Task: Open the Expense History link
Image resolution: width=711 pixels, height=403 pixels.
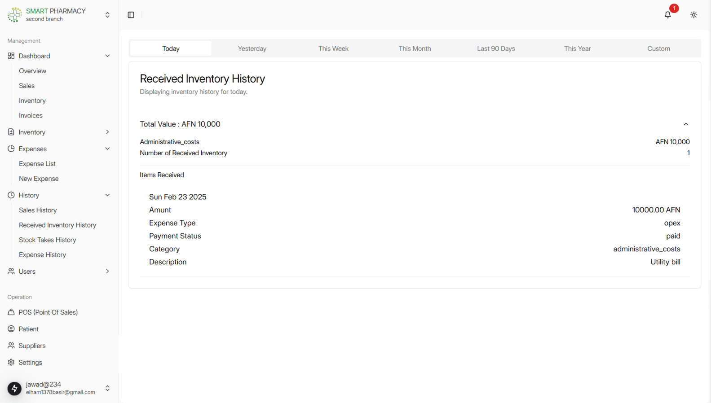Action: [42, 254]
